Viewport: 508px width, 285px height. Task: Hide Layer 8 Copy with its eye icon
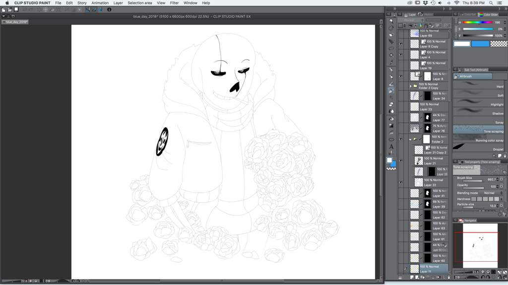pyautogui.click(x=401, y=44)
